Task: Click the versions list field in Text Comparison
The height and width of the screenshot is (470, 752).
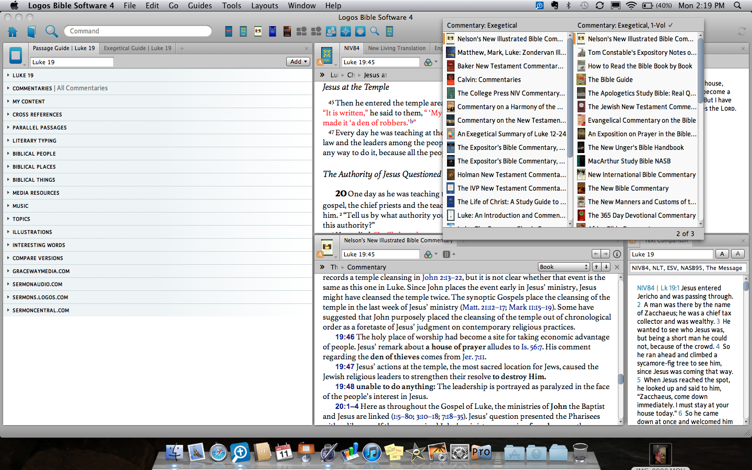Action: pyautogui.click(x=688, y=268)
